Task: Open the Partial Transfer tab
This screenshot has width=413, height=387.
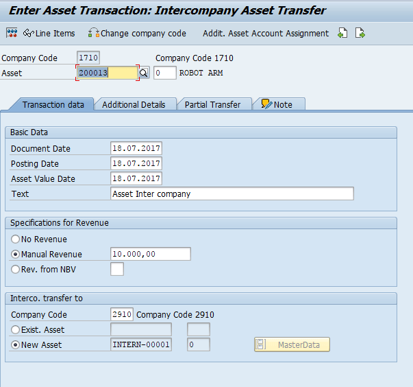Action: click(212, 105)
